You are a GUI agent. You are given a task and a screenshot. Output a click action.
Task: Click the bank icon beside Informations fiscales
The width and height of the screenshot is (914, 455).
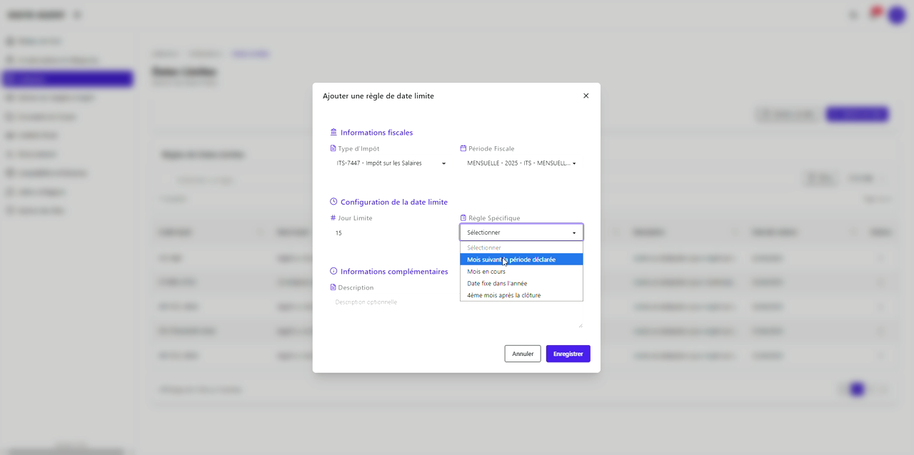coord(333,133)
